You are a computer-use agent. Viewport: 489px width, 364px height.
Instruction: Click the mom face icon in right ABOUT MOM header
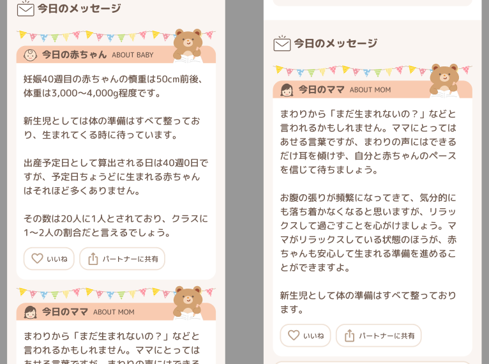tap(287, 90)
